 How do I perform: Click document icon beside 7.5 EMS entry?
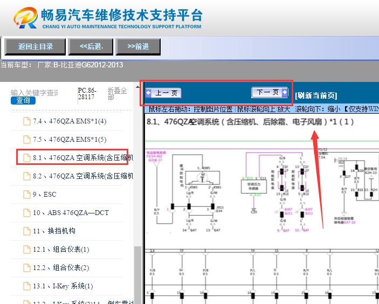(x=26, y=140)
